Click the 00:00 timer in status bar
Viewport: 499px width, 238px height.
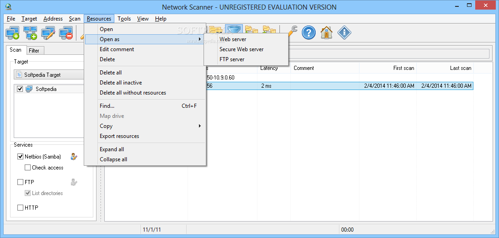tap(347, 230)
